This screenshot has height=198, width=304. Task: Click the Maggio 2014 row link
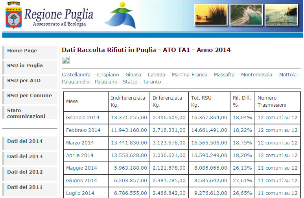coord(81,168)
